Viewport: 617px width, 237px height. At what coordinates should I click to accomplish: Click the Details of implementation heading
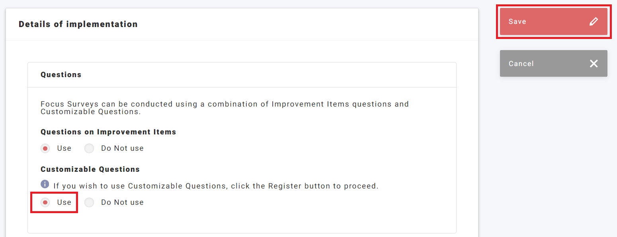(78, 24)
